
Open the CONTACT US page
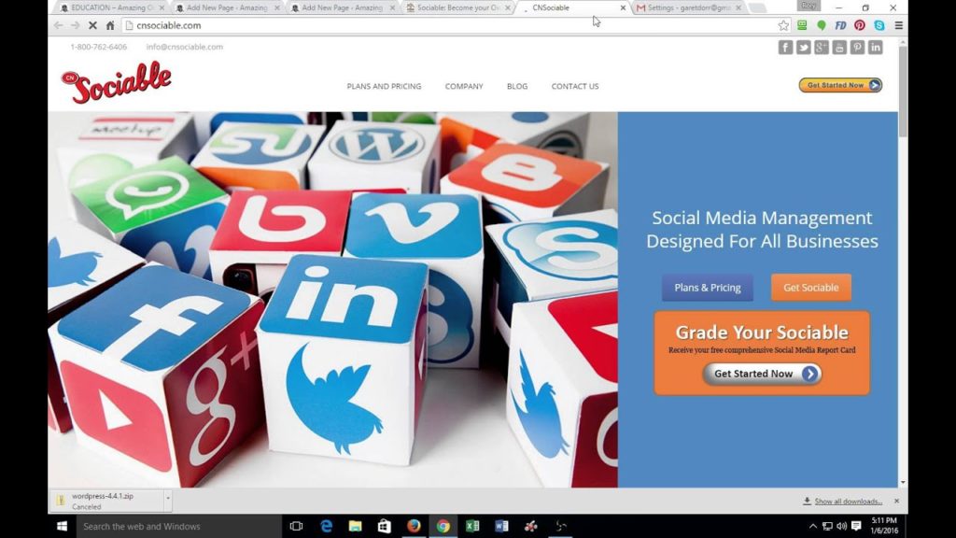(575, 86)
